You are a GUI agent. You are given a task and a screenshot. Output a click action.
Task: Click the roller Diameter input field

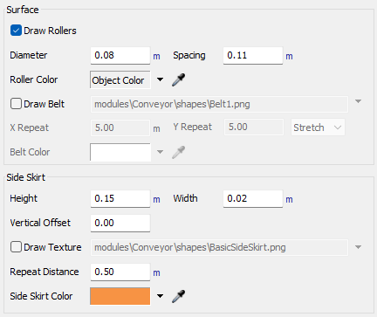[x=120, y=55]
